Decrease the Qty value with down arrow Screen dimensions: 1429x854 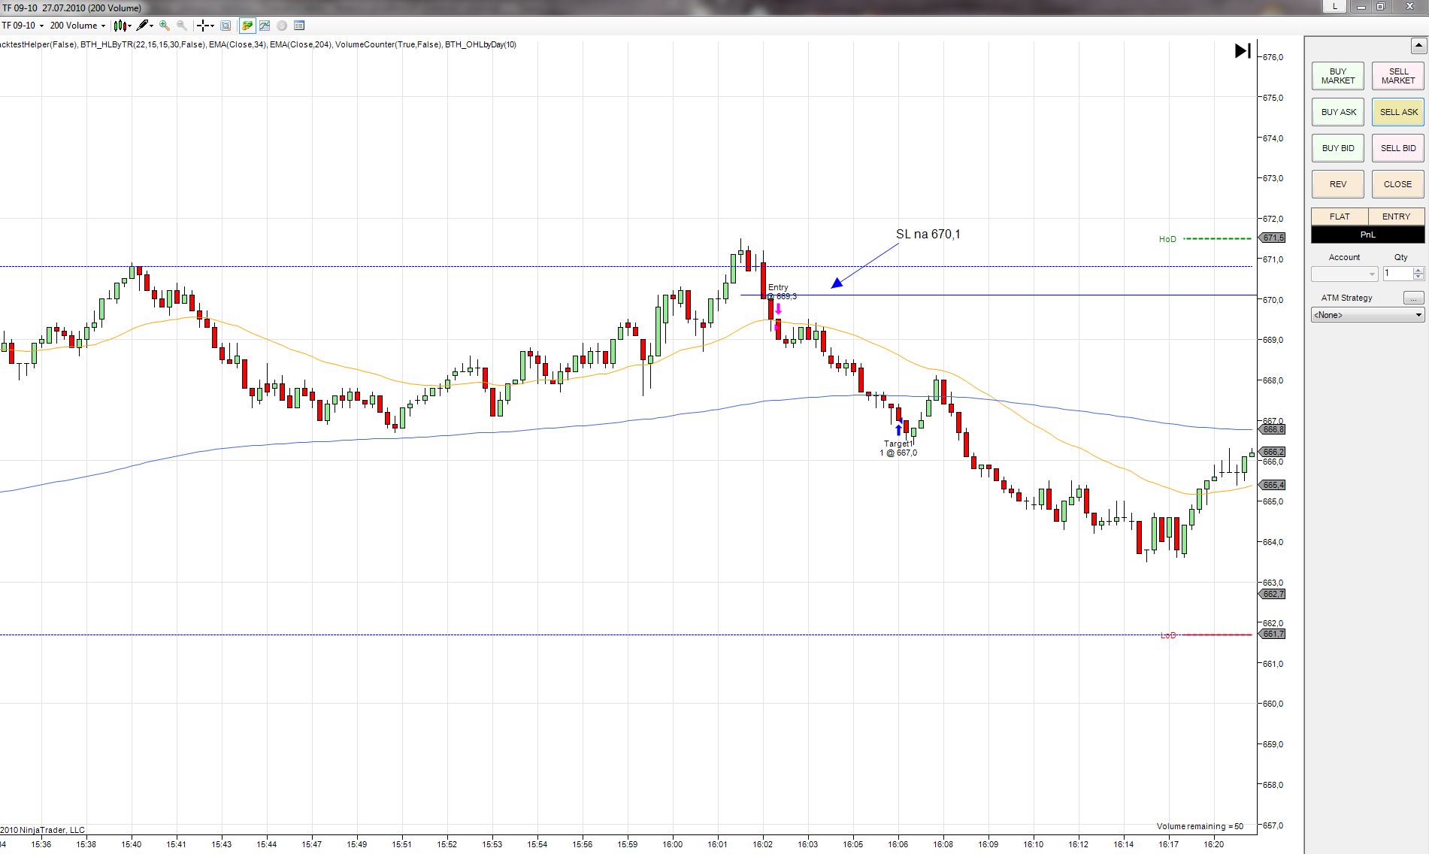click(x=1418, y=278)
